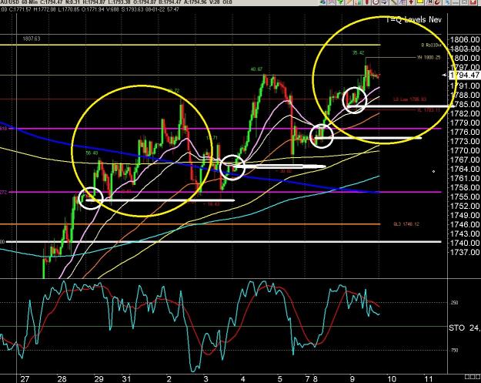Select the yellow horizontal line near 1805
Image resolution: width=481 pixels, height=383 pixels.
pyautogui.click(x=190, y=45)
